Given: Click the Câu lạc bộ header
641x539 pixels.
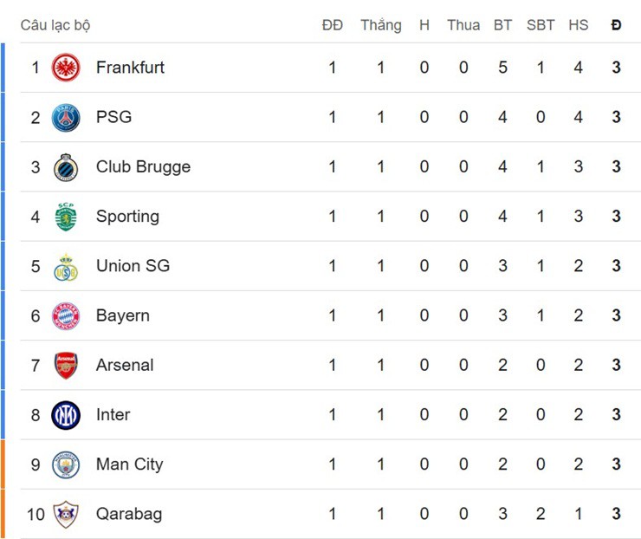Looking at the screenshot, I should pos(55,25).
